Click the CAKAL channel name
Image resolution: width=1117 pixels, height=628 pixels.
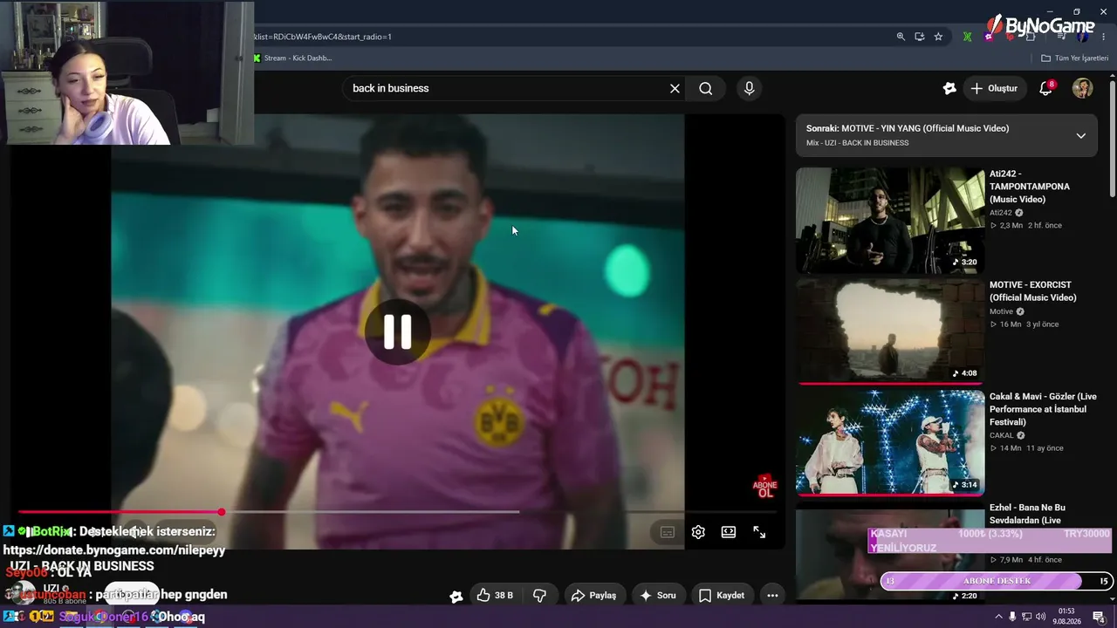pyautogui.click(x=1002, y=435)
